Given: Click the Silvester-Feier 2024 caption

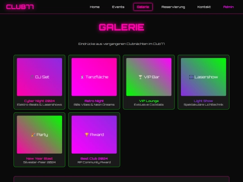Looking at the screenshot, I should pyautogui.click(x=40, y=162).
